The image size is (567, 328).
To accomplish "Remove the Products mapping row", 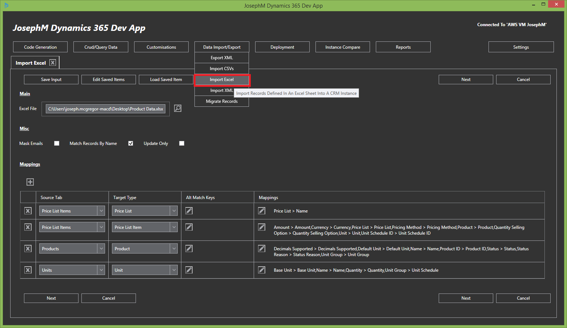I will click(x=28, y=249).
